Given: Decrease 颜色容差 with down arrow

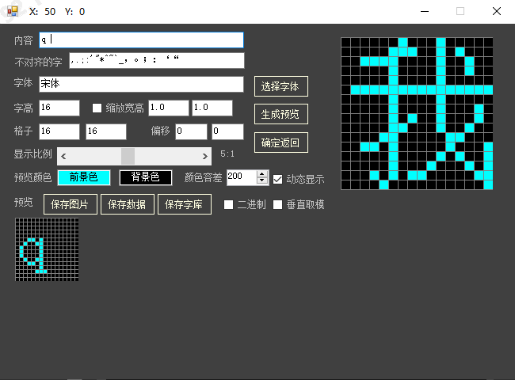Looking at the screenshot, I should (x=262, y=180).
